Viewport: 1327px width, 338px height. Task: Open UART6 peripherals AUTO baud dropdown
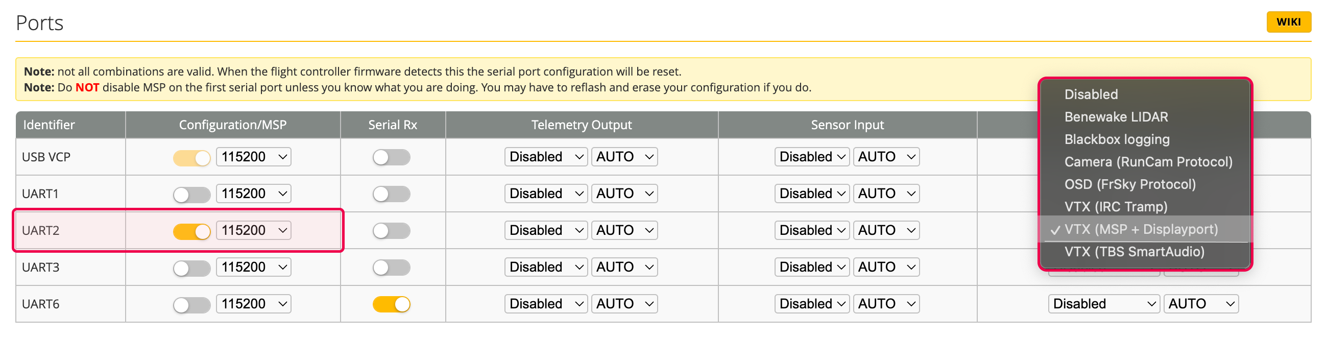pyautogui.click(x=1201, y=304)
